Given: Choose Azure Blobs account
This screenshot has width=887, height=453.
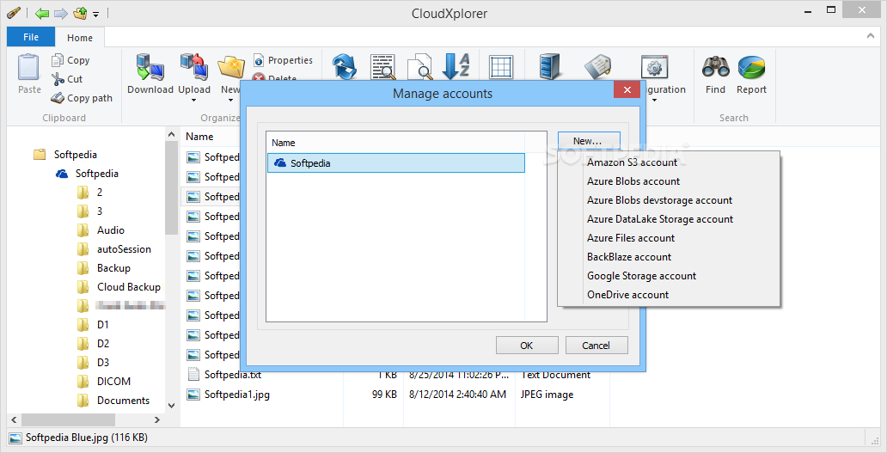Looking at the screenshot, I should [x=669, y=181].
